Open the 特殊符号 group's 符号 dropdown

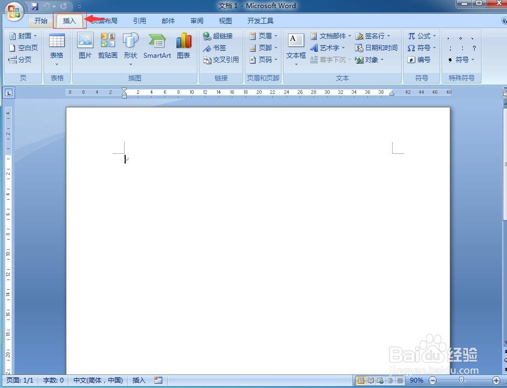[461, 60]
